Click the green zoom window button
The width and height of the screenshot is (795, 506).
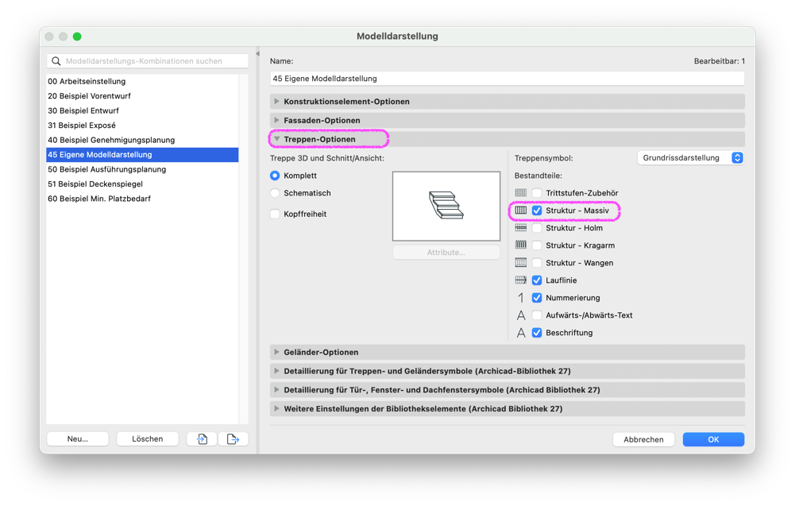pos(77,37)
